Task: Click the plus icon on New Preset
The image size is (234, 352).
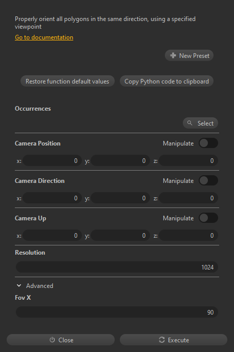Action: click(x=173, y=55)
